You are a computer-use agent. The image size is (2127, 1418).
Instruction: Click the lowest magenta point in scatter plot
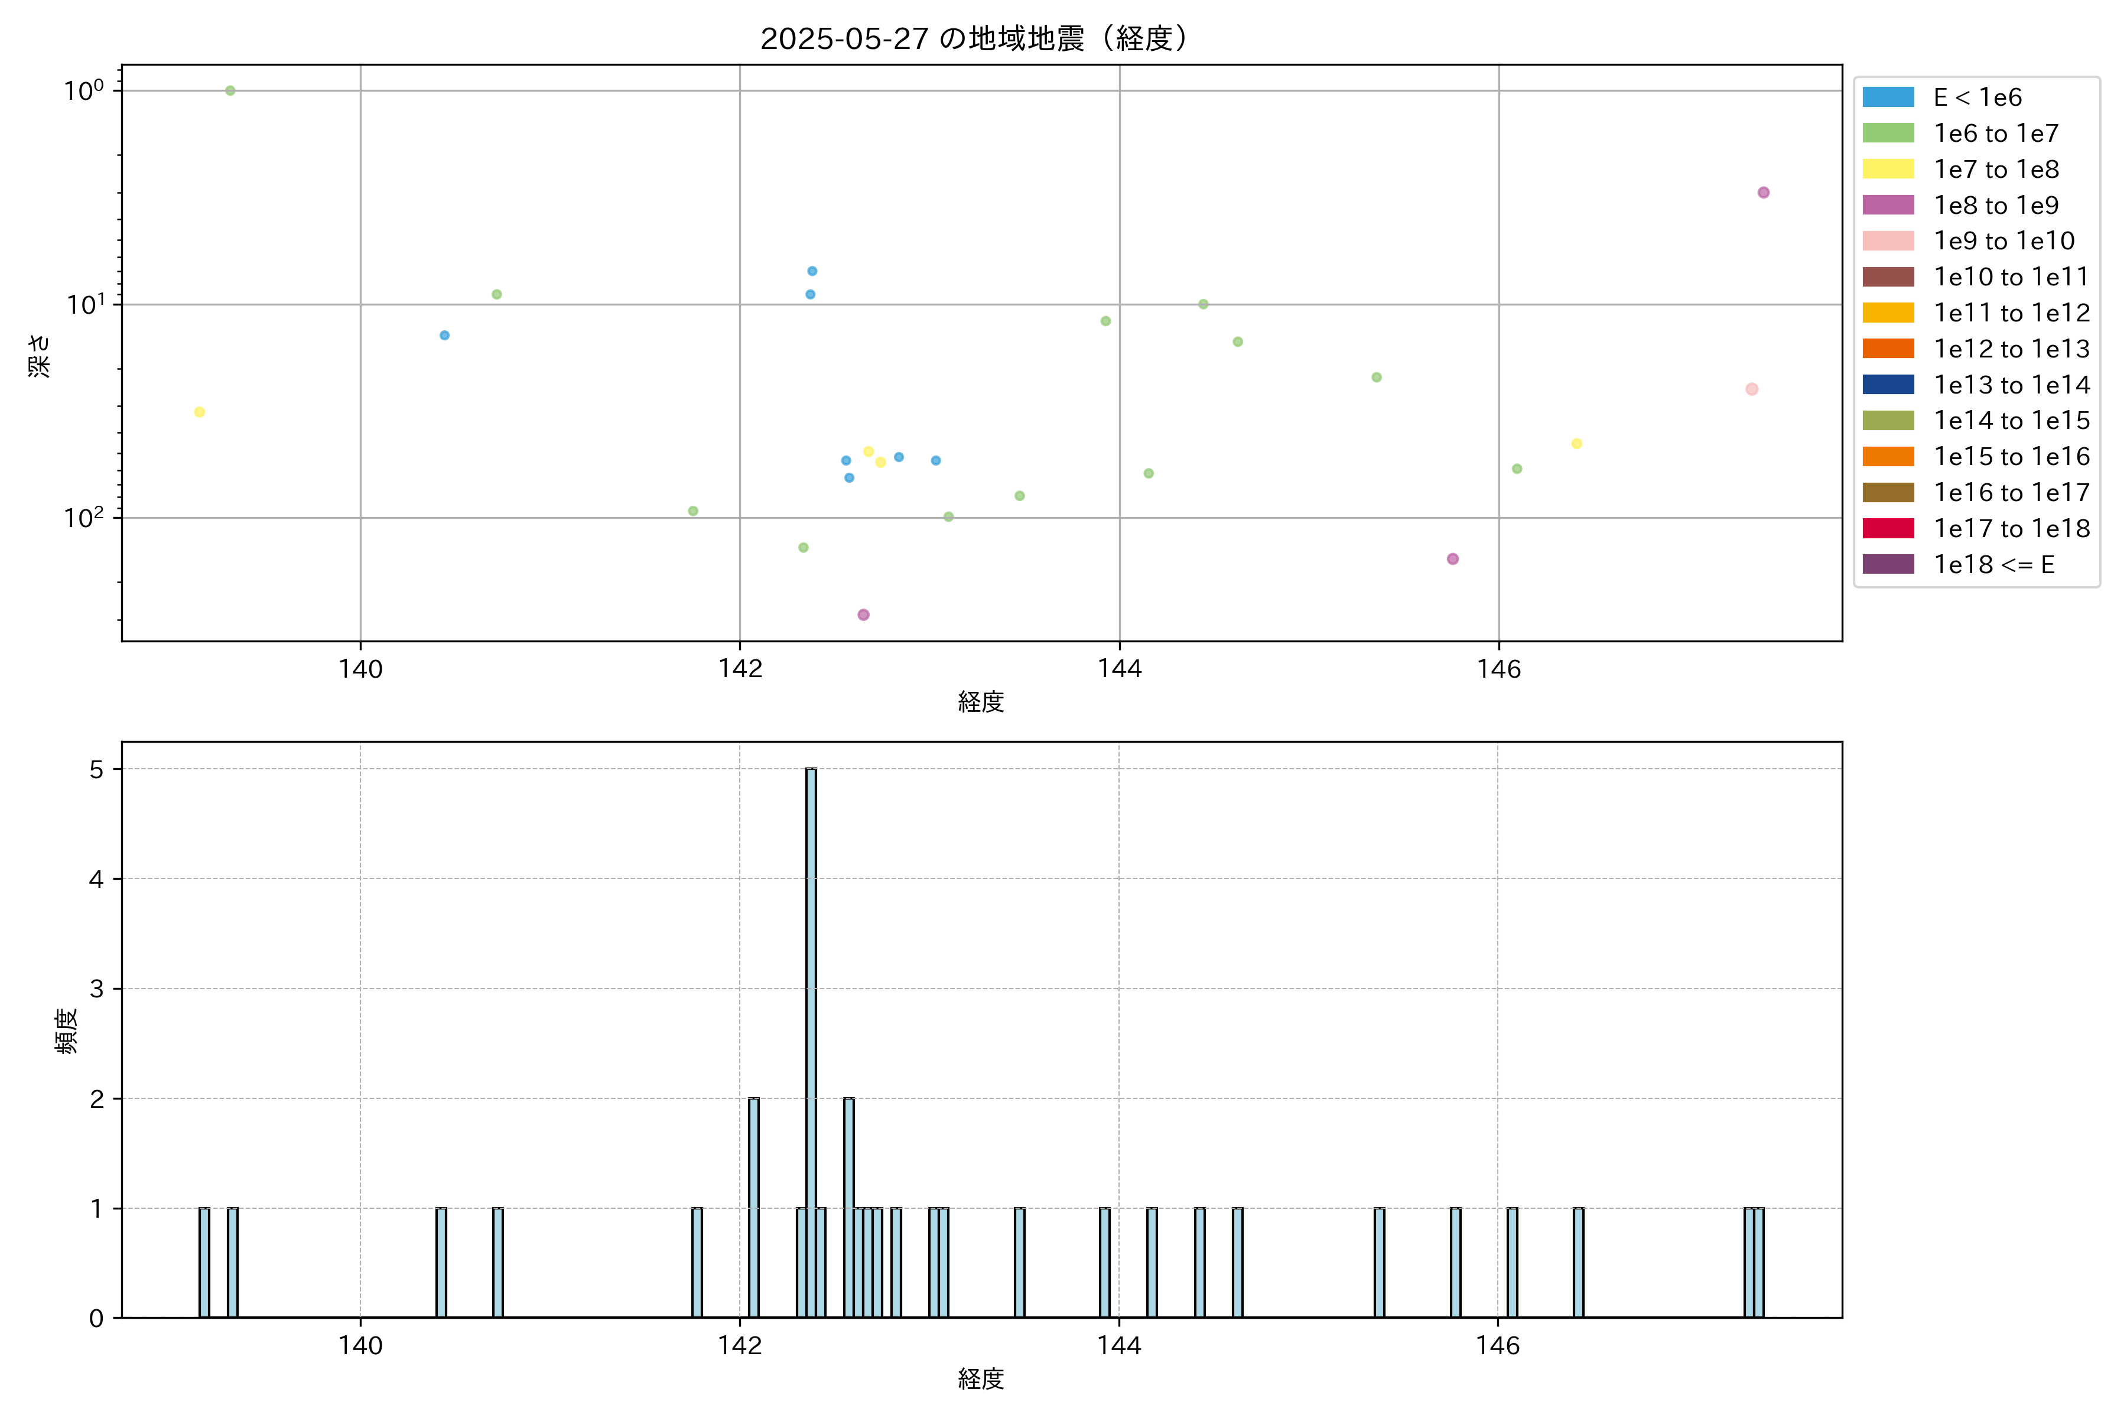[x=863, y=615]
